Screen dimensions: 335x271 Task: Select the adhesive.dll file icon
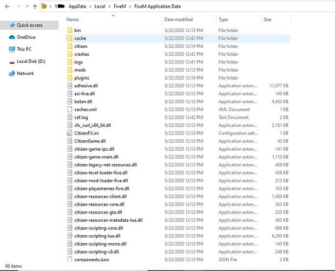pos(70,86)
